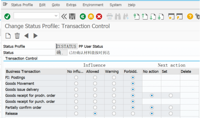Save using the floppy disk icon
Image resolution: width=200 pixels, height=118 pixels.
tap(72, 16)
